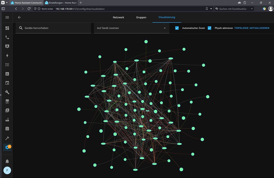Go back using the arrow beside Netzwerk tabs
274x178 pixels.
(19, 17)
